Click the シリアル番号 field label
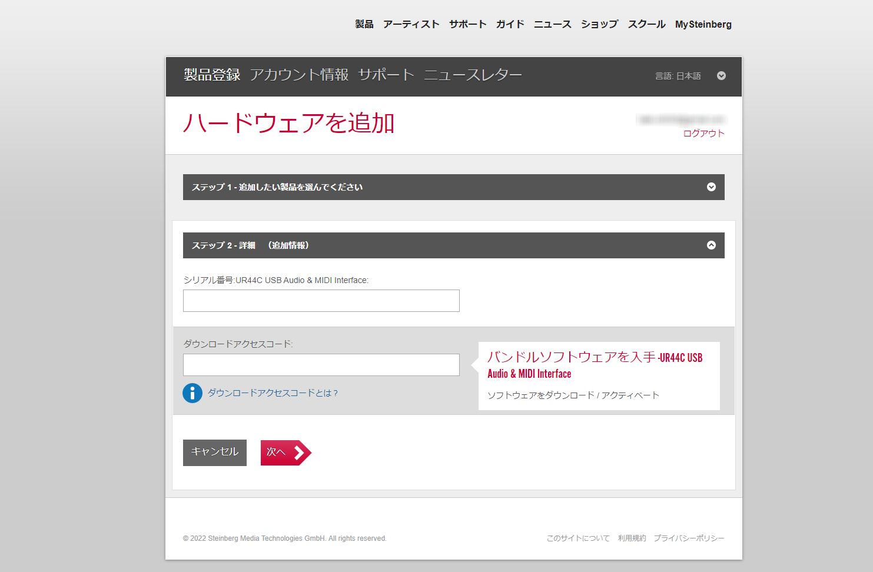The height and width of the screenshot is (572, 873). click(x=275, y=280)
